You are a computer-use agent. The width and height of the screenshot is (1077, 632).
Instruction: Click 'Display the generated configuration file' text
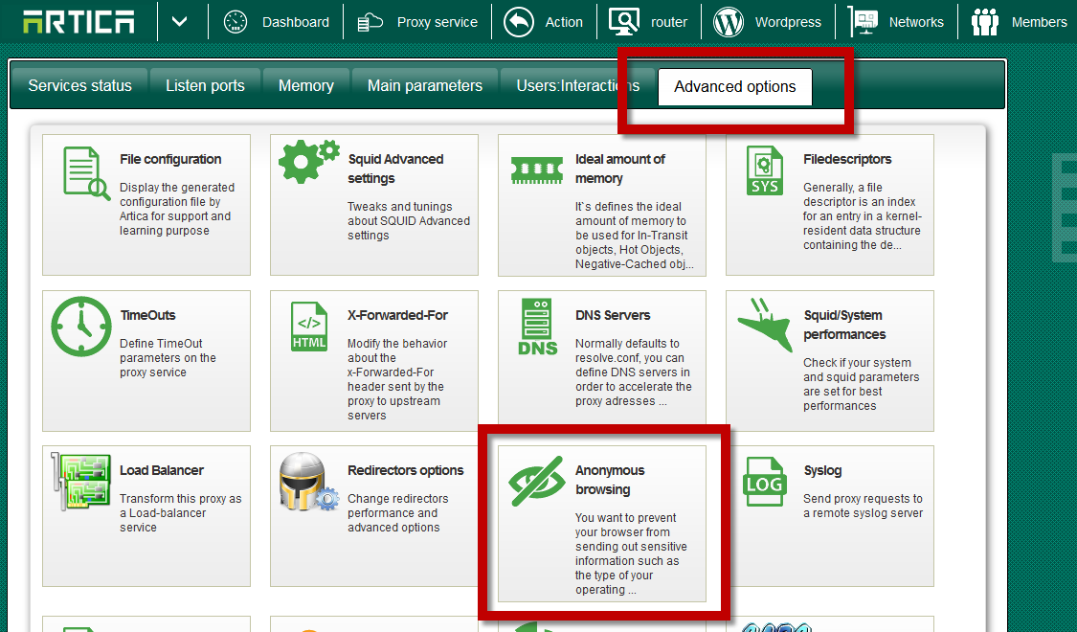coord(177,209)
